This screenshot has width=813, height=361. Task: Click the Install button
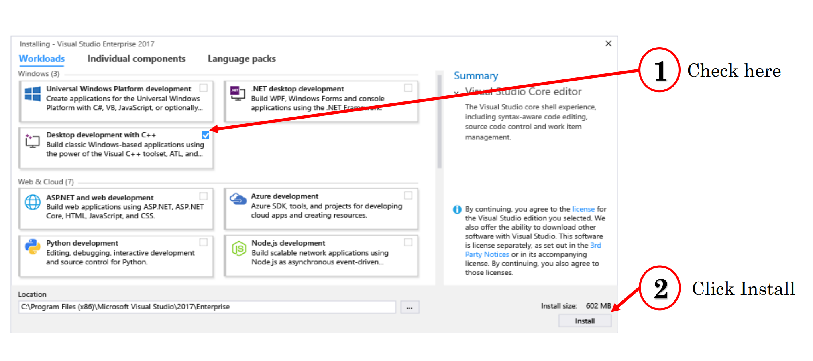click(x=585, y=320)
